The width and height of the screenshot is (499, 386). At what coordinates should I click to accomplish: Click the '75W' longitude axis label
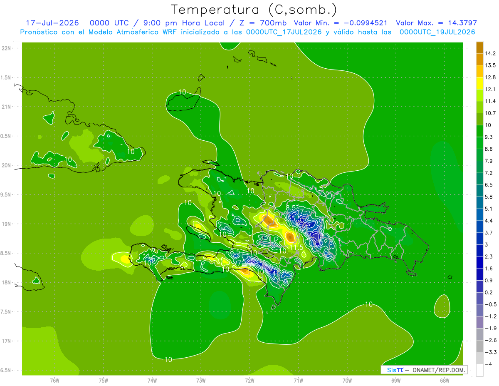[x=104, y=380]
